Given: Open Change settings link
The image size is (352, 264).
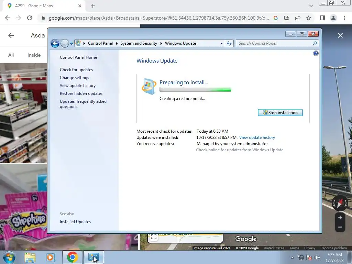Looking at the screenshot, I should (x=74, y=77).
